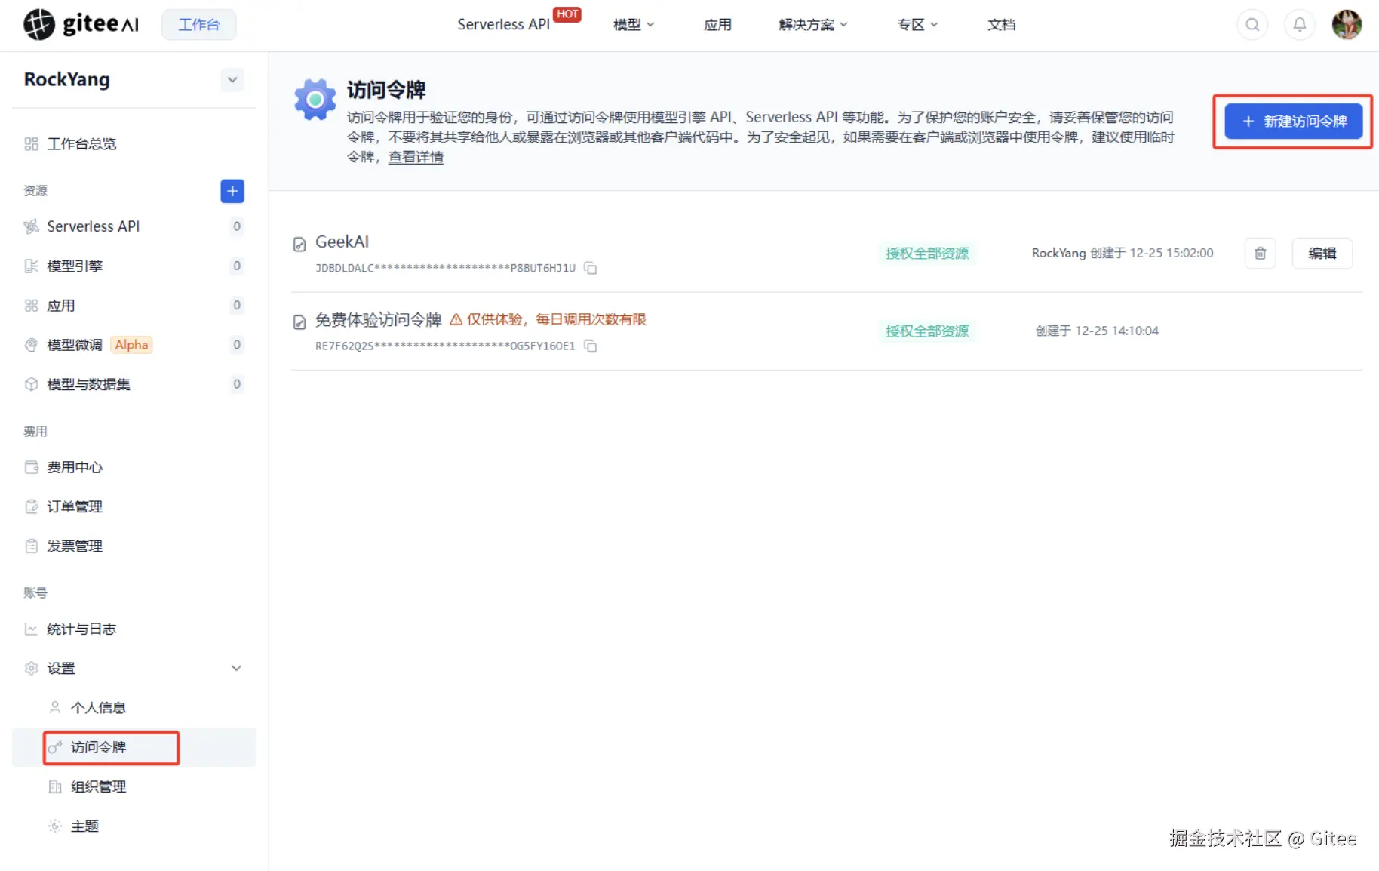Click the 模型引擎 sidebar icon
The height and width of the screenshot is (871, 1379).
tap(31, 266)
